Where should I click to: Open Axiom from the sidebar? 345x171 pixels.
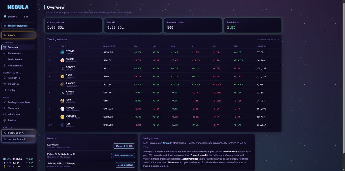(x=18, y=35)
